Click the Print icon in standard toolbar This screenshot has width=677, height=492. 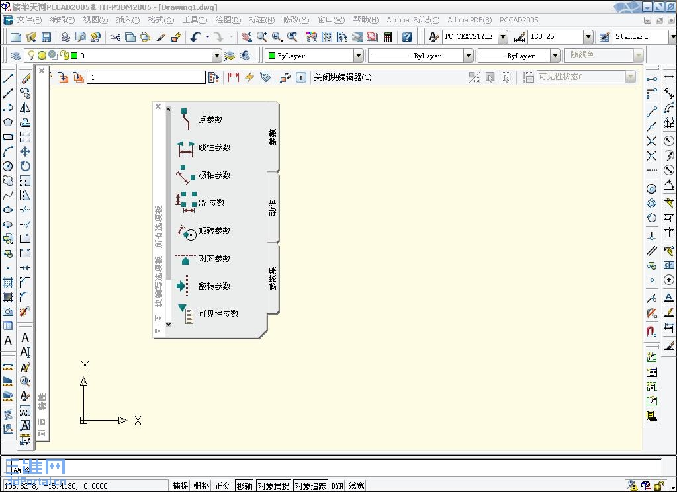pos(66,38)
